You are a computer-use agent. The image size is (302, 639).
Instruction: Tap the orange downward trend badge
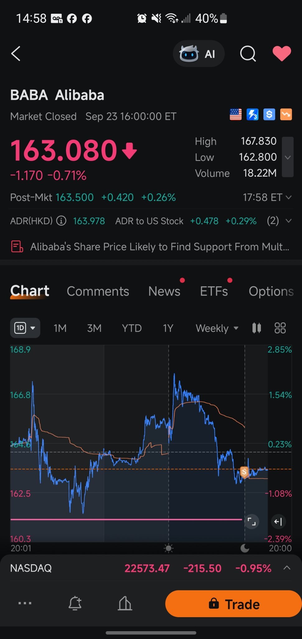(x=286, y=115)
